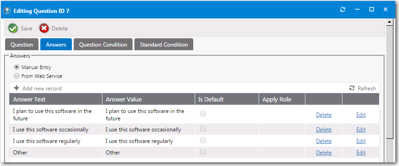Open the Question Condition tab
The width and height of the screenshot is (399, 166).
pyautogui.click(x=103, y=45)
